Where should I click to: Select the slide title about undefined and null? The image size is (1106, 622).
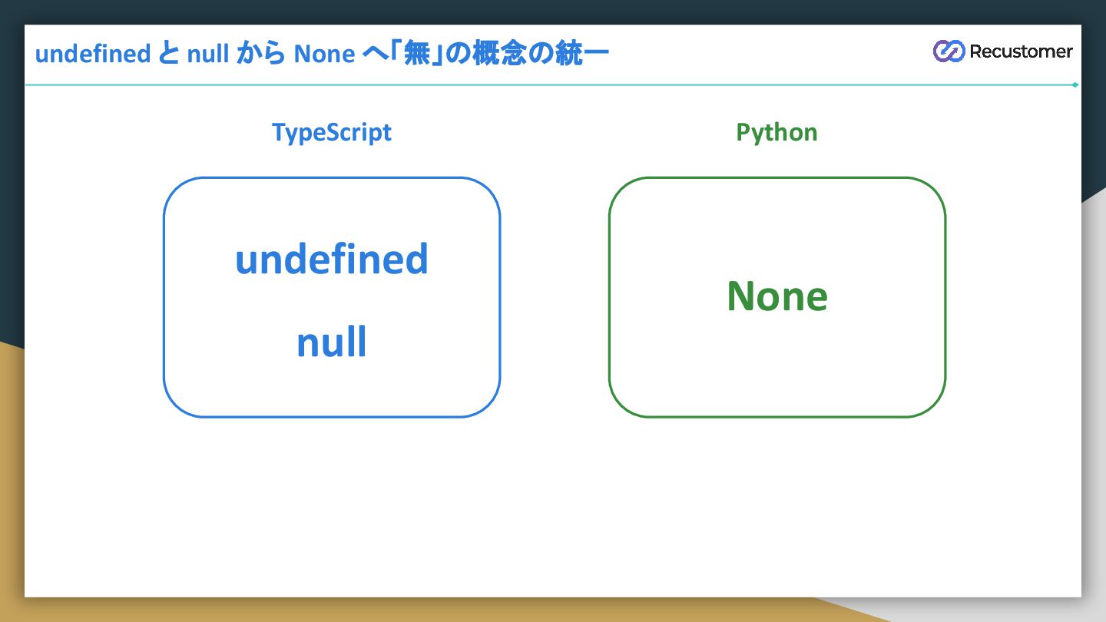coord(322,54)
